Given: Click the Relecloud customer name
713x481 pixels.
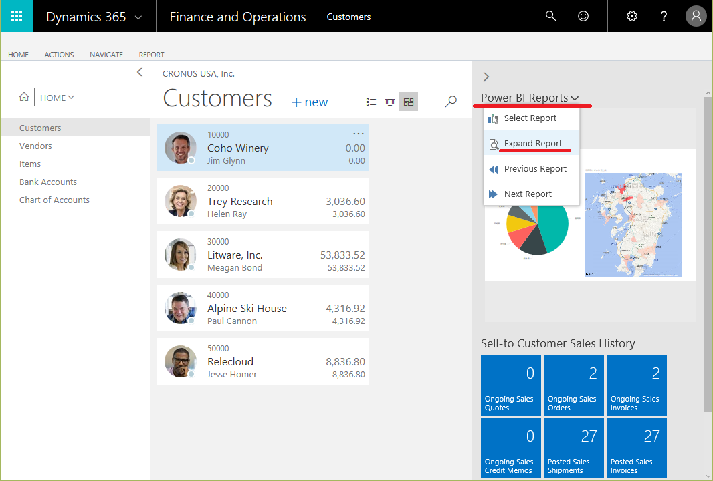Looking at the screenshot, I should [230, 362].
